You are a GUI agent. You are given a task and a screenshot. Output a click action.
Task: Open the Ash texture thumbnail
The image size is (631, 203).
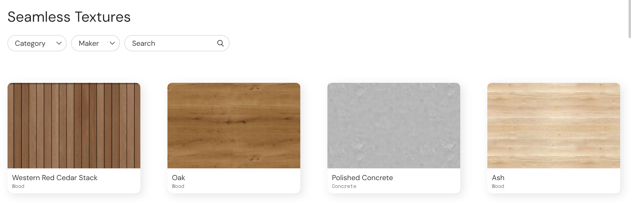[x=554, y=126]
